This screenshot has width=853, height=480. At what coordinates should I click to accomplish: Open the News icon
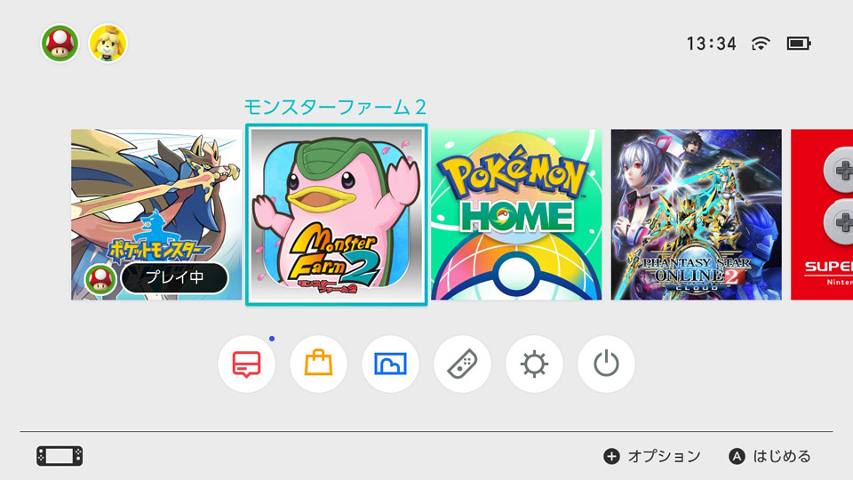tap(246, 364)
